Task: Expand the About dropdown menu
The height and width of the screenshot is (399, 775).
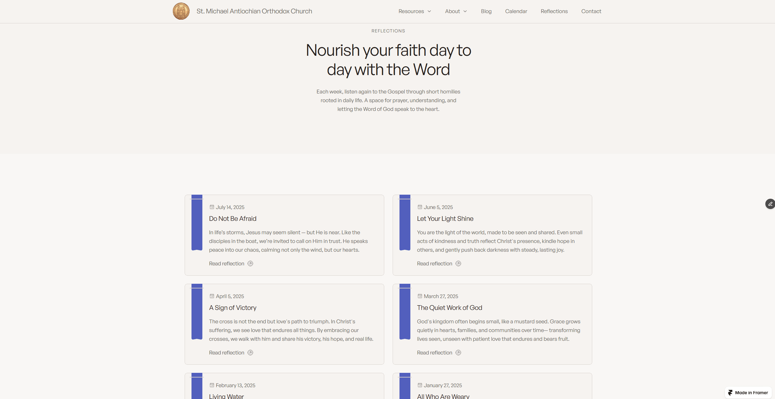Action: (x=452, y=11)
